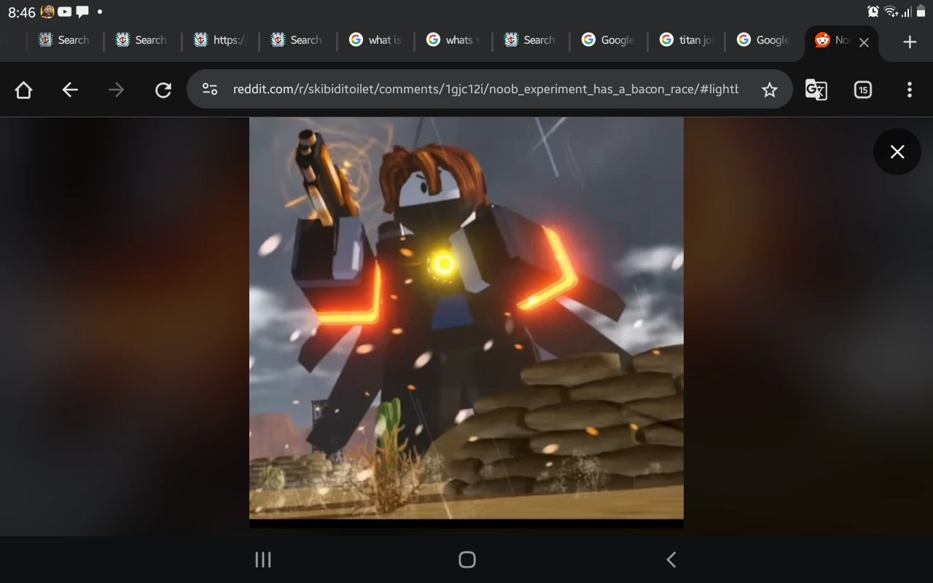Go back using the toolbar back arrow
Viewport: 933px width, 583px height.
point(70,90)
